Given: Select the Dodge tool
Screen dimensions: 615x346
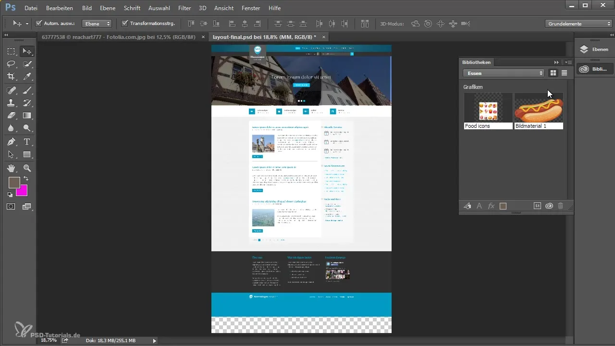Looking at the screenshot, I should coord(27,128).
